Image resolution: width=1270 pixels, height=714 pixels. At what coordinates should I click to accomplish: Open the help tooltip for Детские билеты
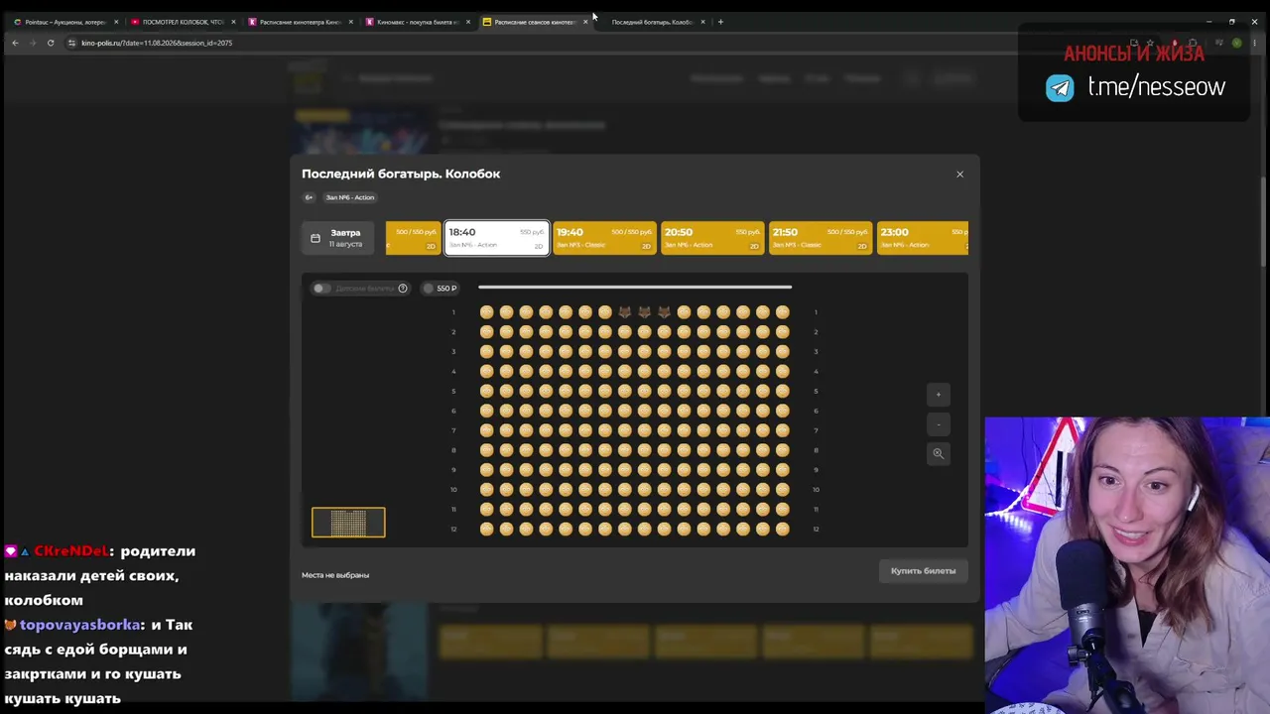pos(403,289)
